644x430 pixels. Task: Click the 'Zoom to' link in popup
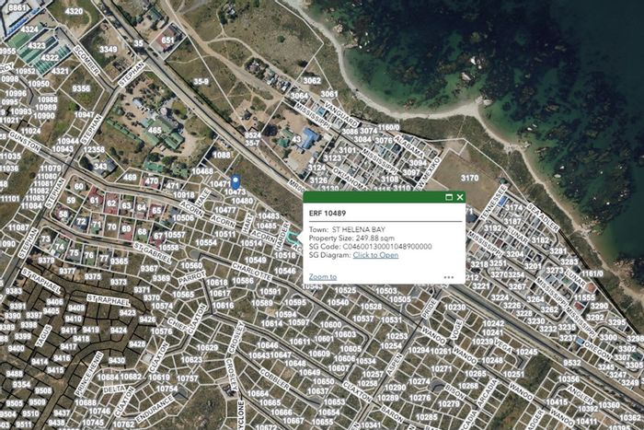click(x=323, y=276)
